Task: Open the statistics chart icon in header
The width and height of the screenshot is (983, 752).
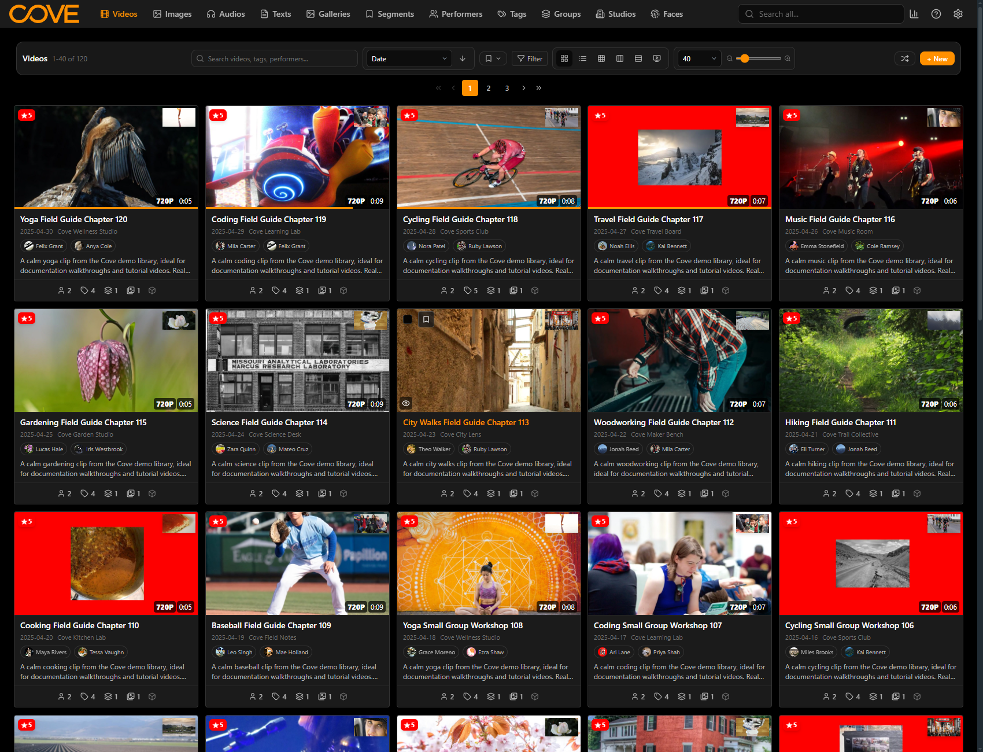Action: 914,14
